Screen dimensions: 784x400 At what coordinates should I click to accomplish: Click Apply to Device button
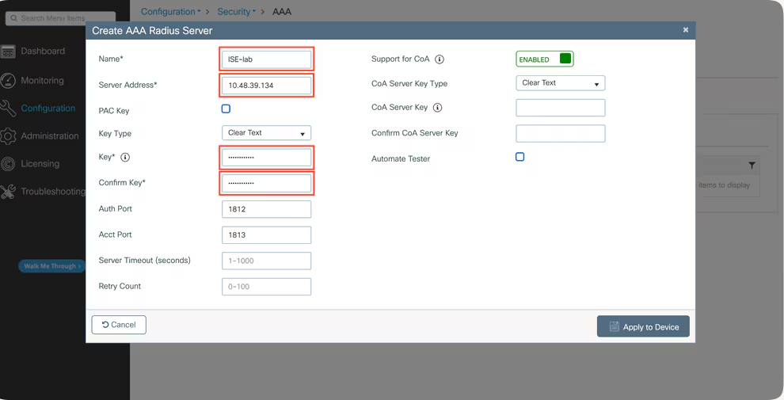(x=643, y=326)
